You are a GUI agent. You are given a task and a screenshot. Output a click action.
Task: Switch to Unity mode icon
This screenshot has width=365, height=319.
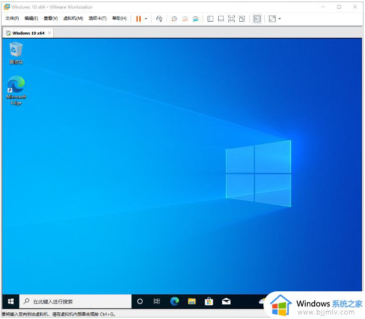pos(242,19)
